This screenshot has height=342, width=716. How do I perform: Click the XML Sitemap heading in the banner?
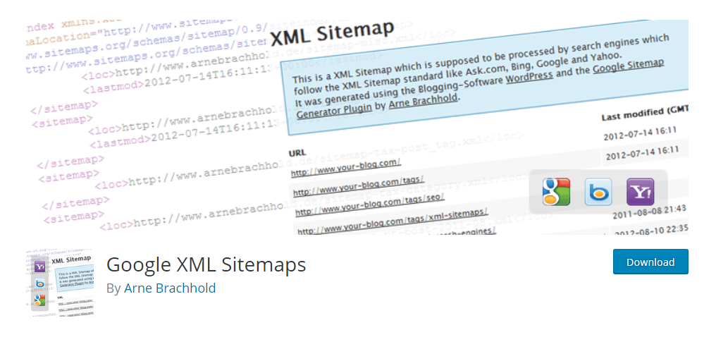point(332,34)
